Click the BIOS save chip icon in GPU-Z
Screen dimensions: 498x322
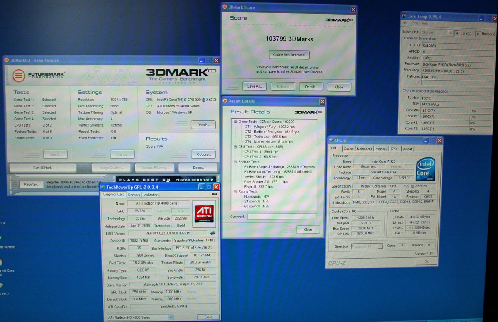pyautogui.click(x=213, y=234)
